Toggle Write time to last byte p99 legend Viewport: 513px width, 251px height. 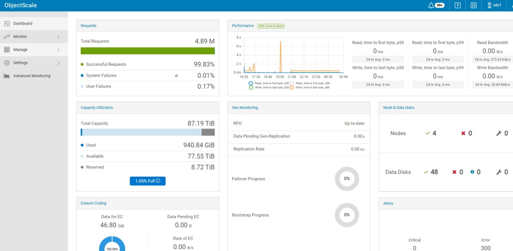point(292,87)
